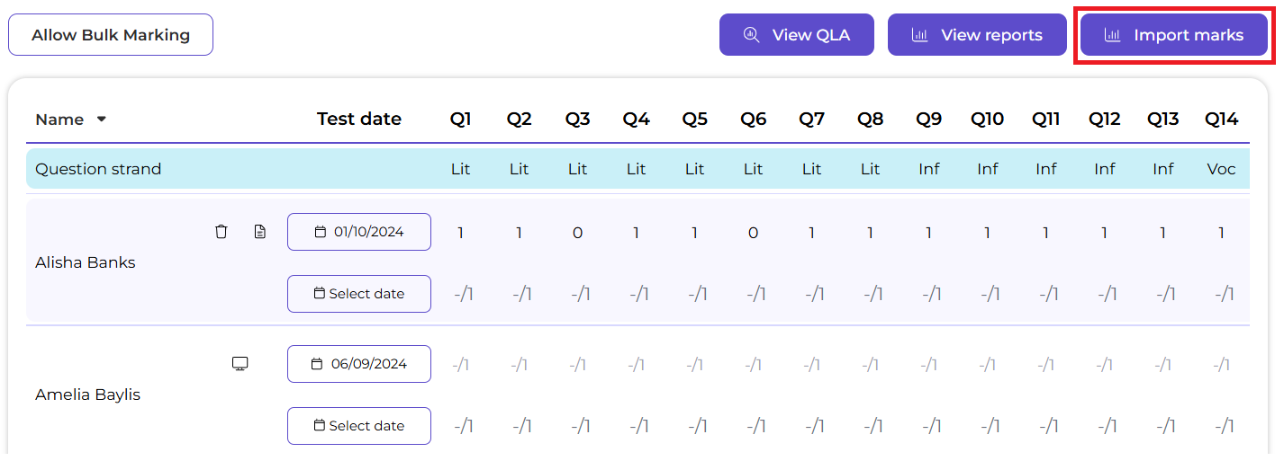Click the calendar icon on the 06/09/2024 date
This screenshot has width=1284, height=461.
[317, 364]
